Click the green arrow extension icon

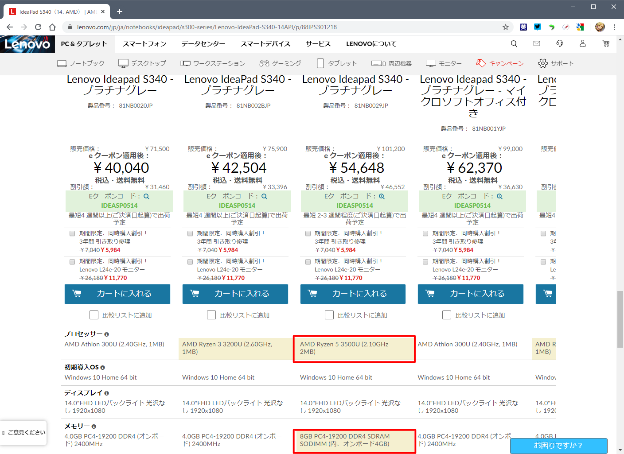[552, 27]
